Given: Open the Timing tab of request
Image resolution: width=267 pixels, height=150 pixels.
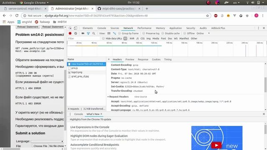Looking at the screenshot, I should pyautogui.click(x=168, y=59).
